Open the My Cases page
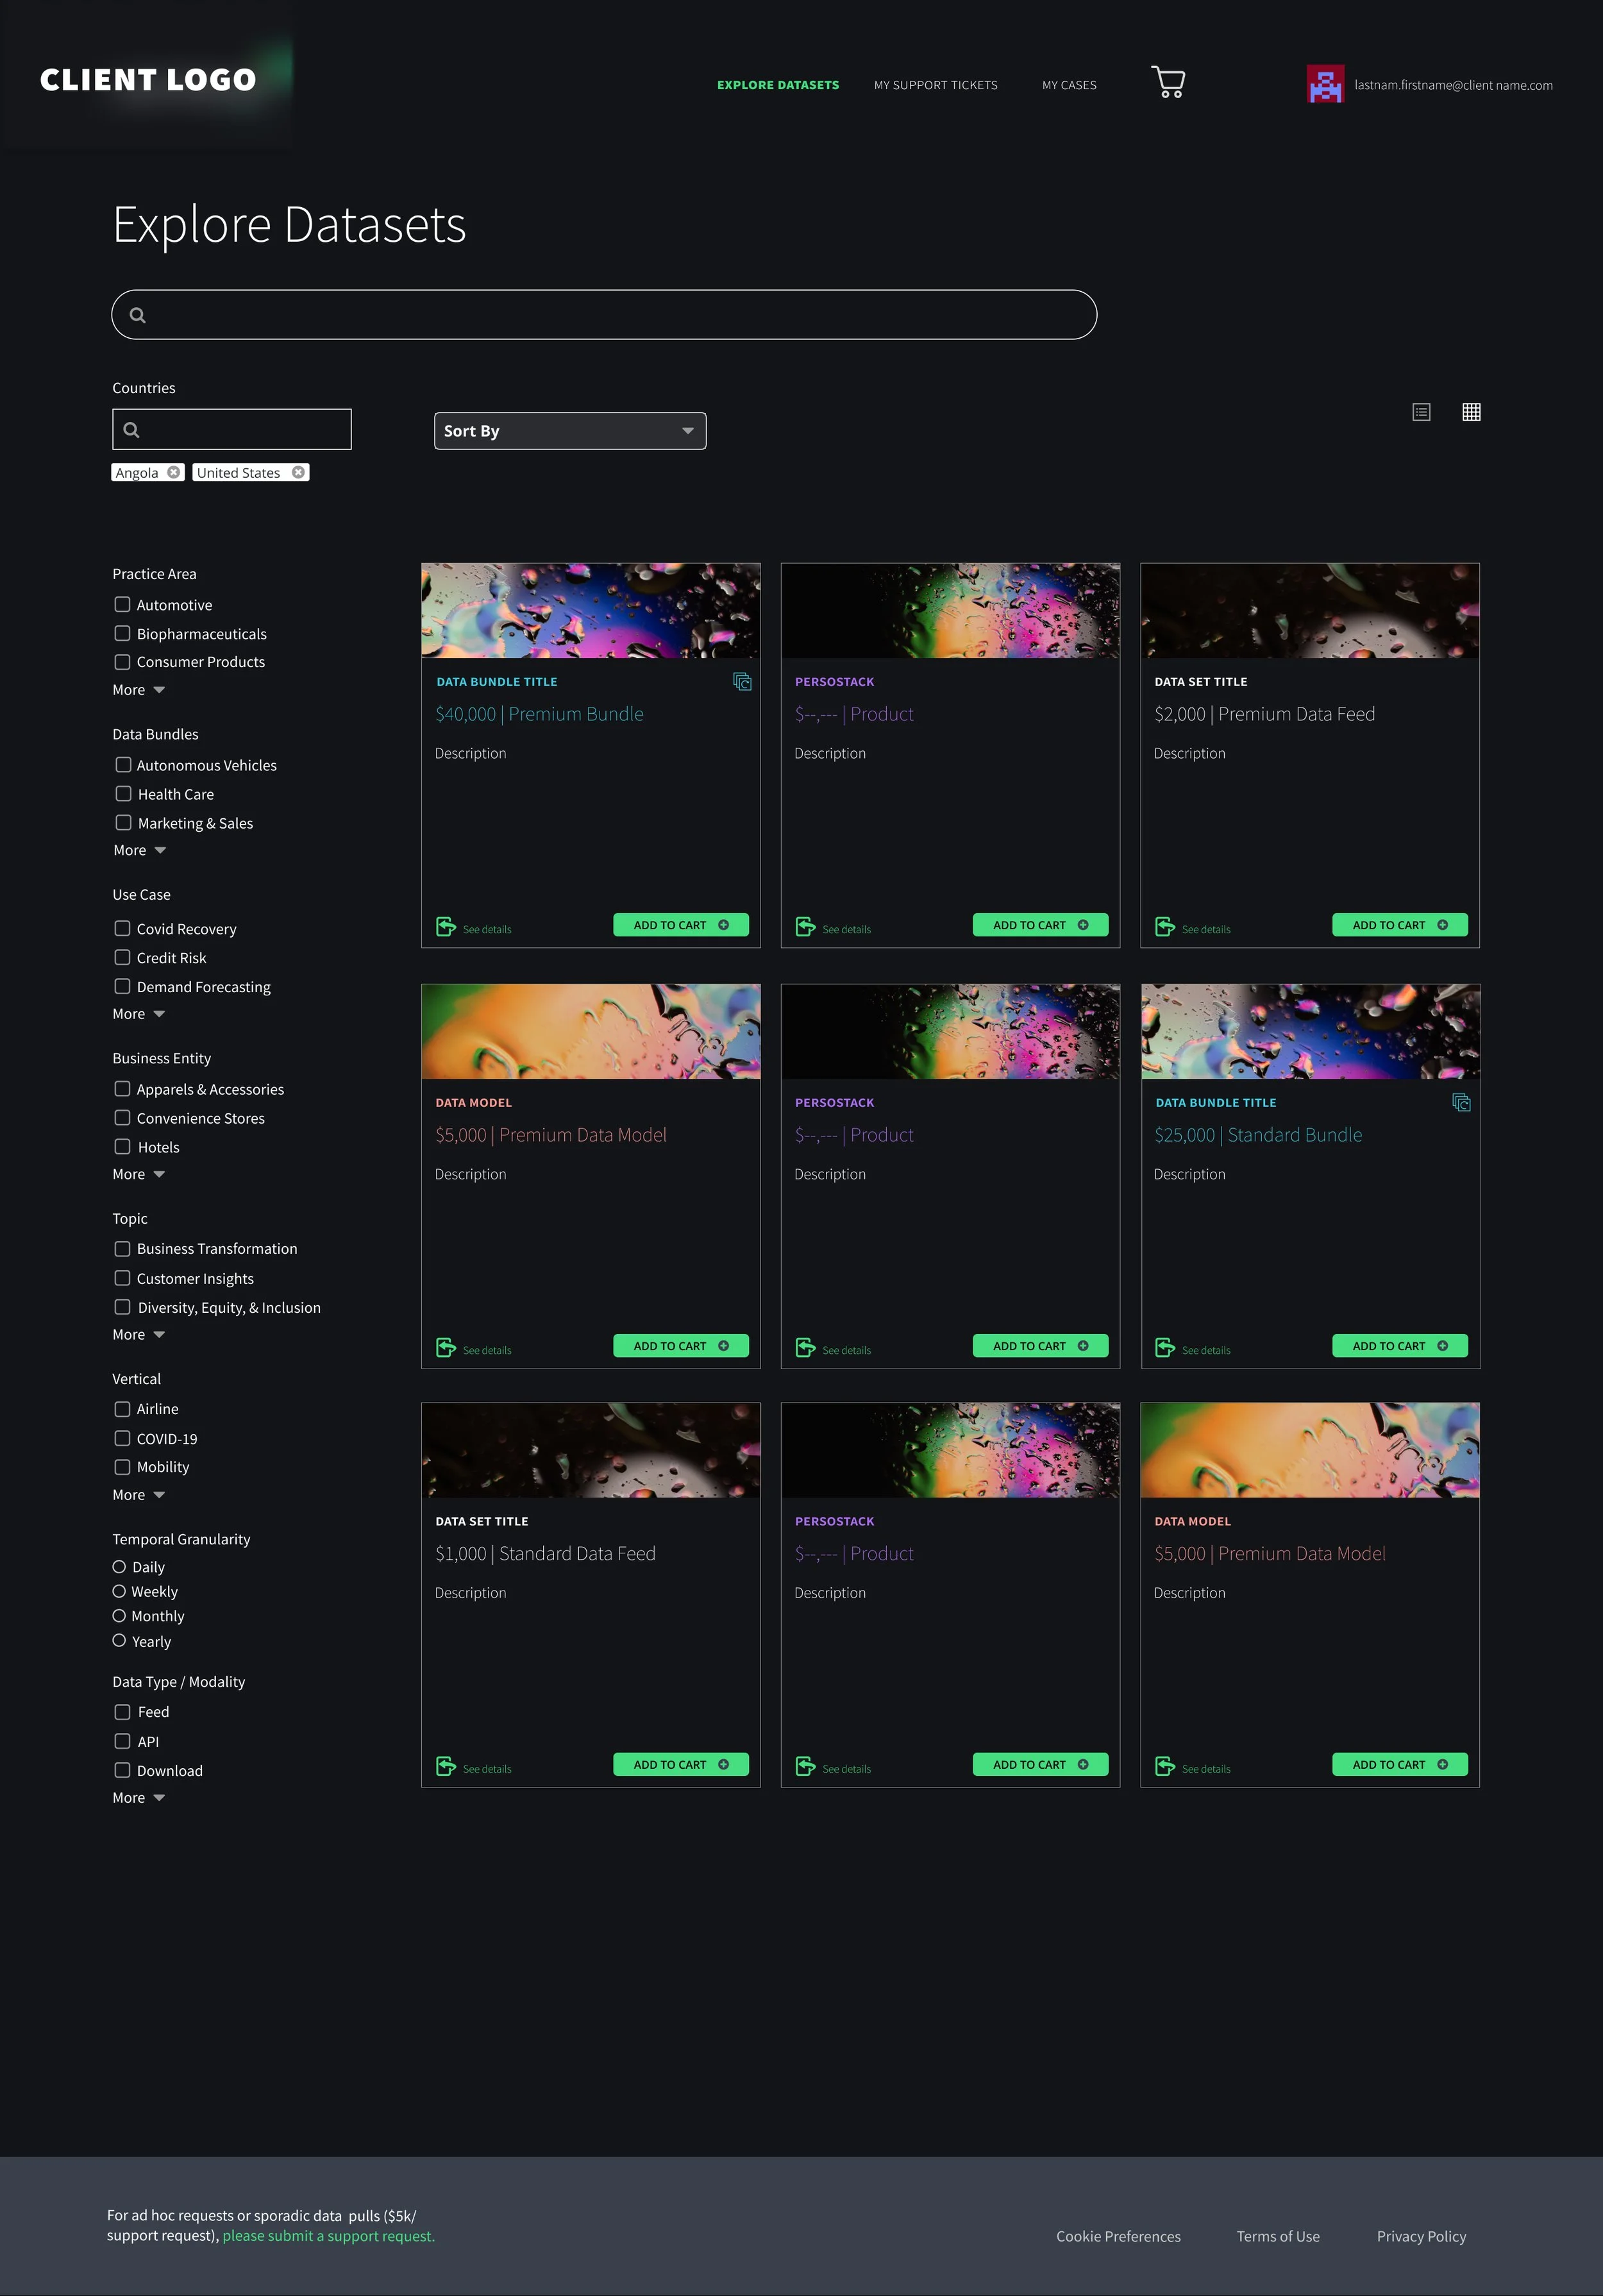 [x=1069, y=85]
